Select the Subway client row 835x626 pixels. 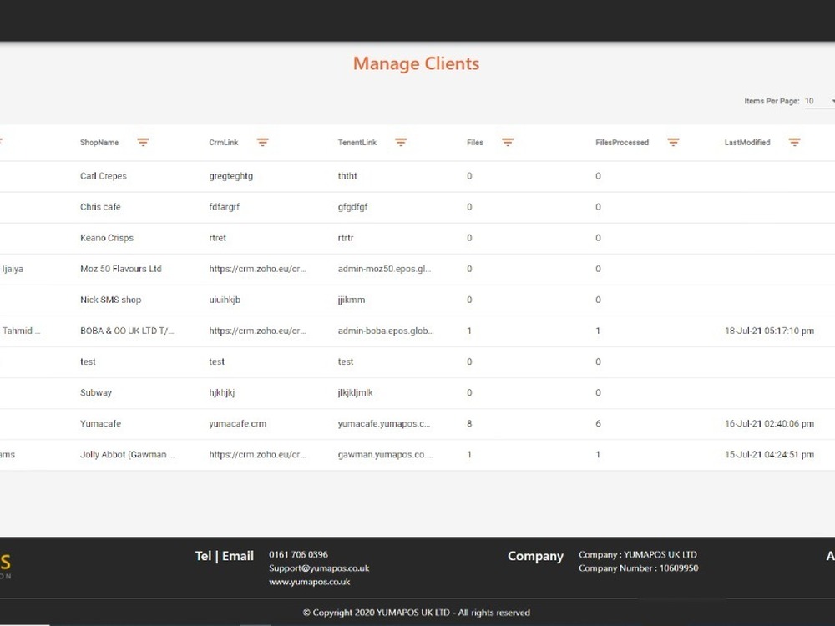pyautogui.click(x=96, y=392)
